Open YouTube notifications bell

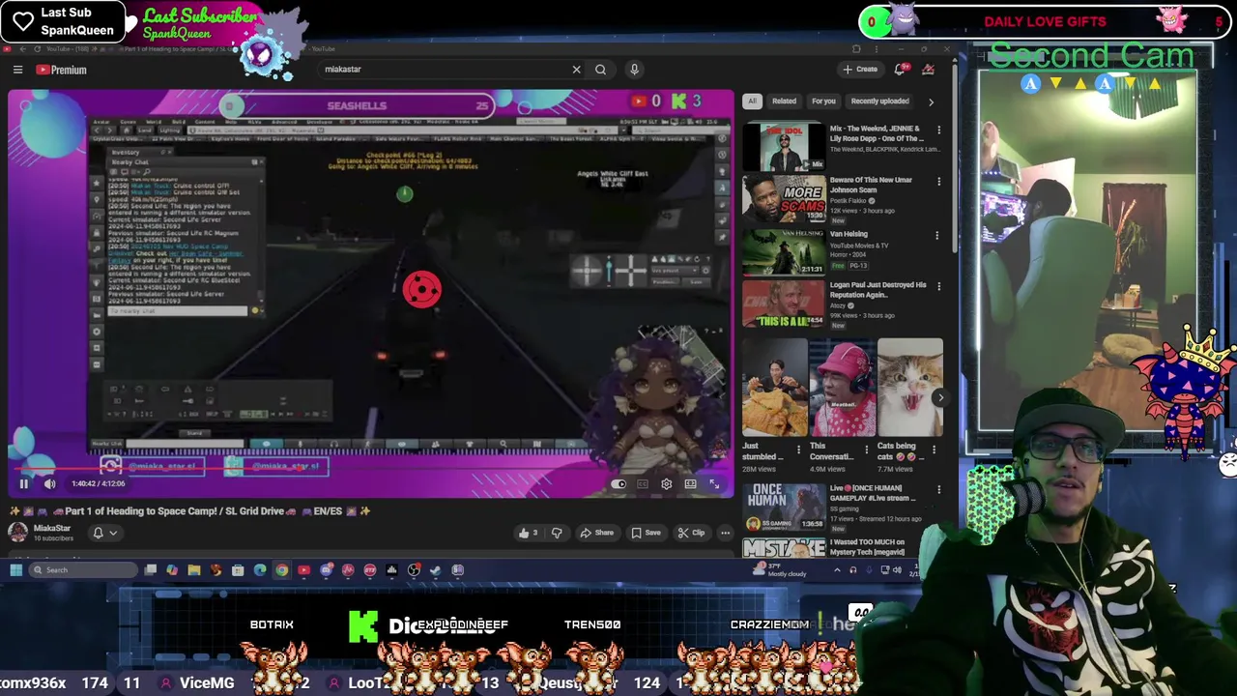tap(901, 70)
